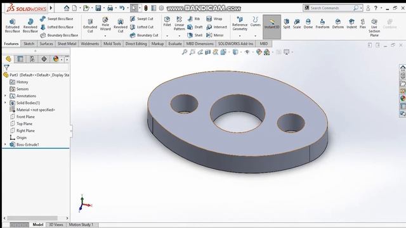406x228 pixels.
Task: Switch to the MBD Dimensions tab
Action: [x=200, y=44]
